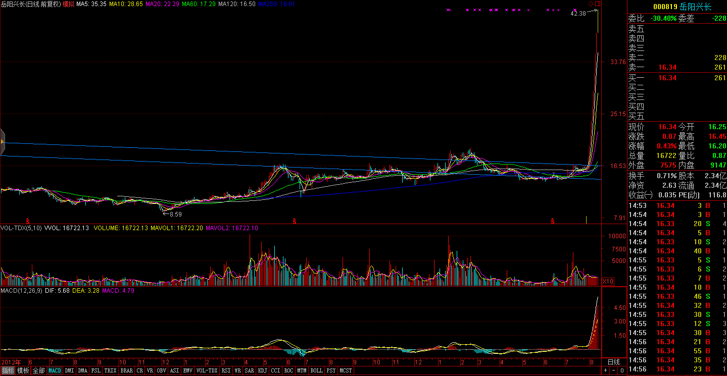Switch to the CR indicator tab
The height and width of the screenshot is (376, 727).
coord(140,370)
